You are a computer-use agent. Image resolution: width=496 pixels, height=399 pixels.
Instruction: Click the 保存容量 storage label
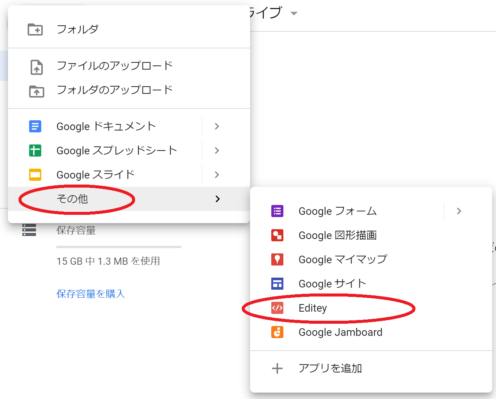coord(76,230)
